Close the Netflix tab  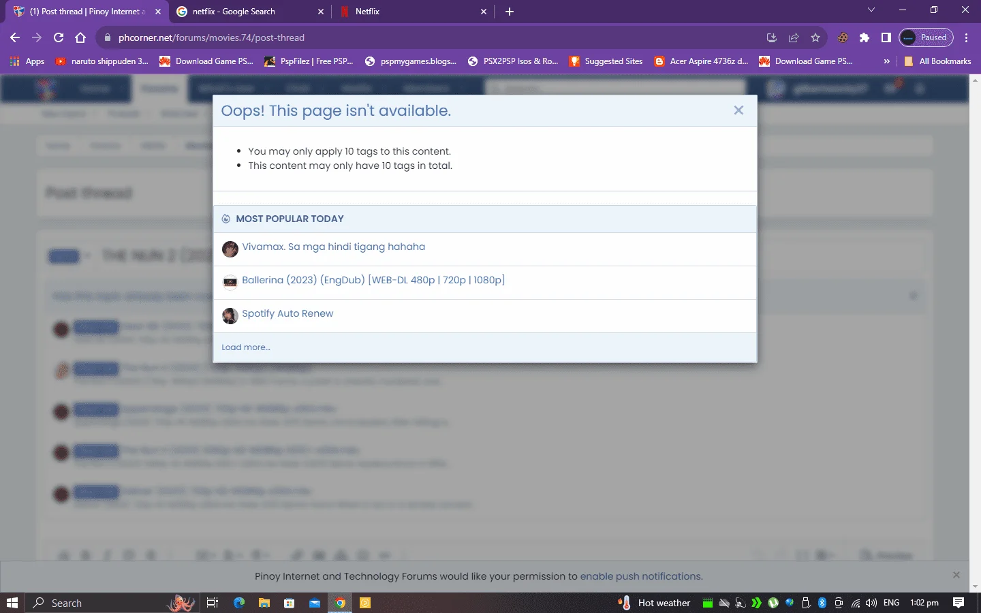tap(484, 12)
